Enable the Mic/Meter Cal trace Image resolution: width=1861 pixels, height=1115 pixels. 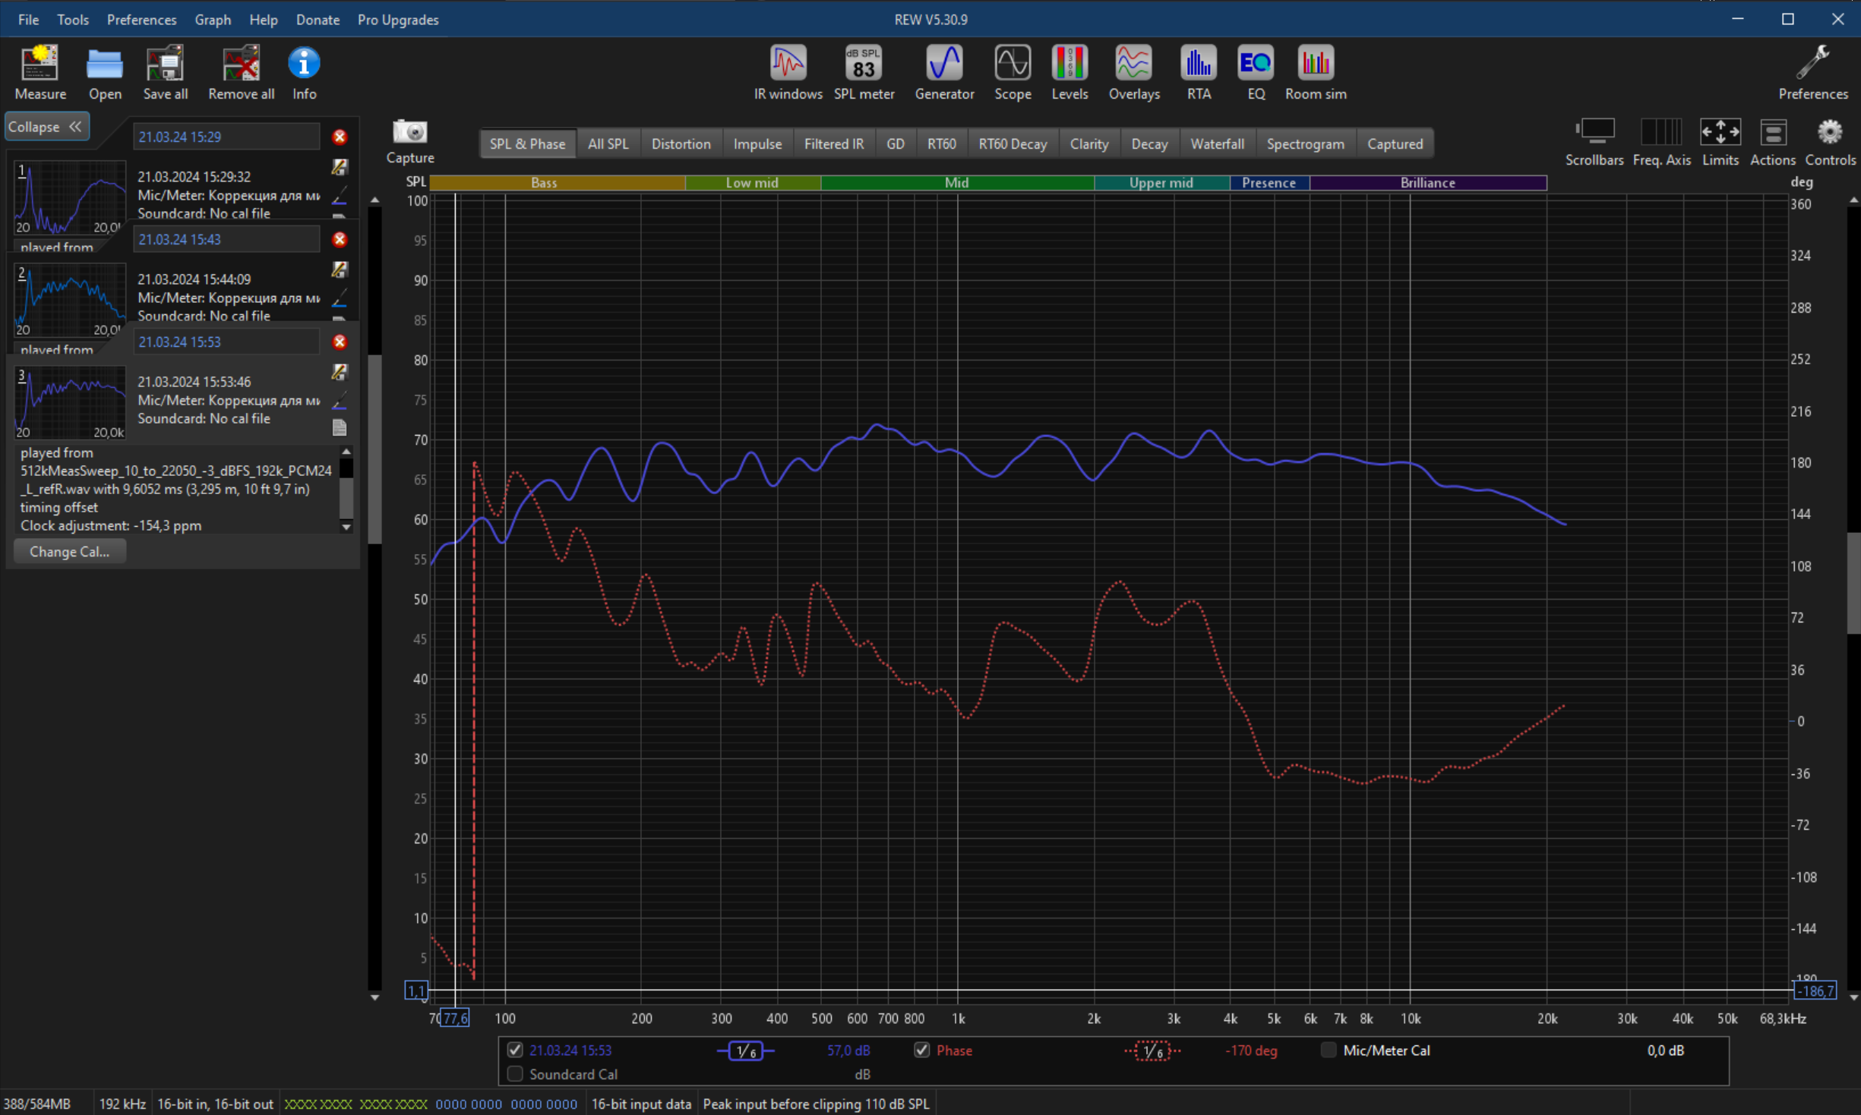(x=1328, y=1050)
